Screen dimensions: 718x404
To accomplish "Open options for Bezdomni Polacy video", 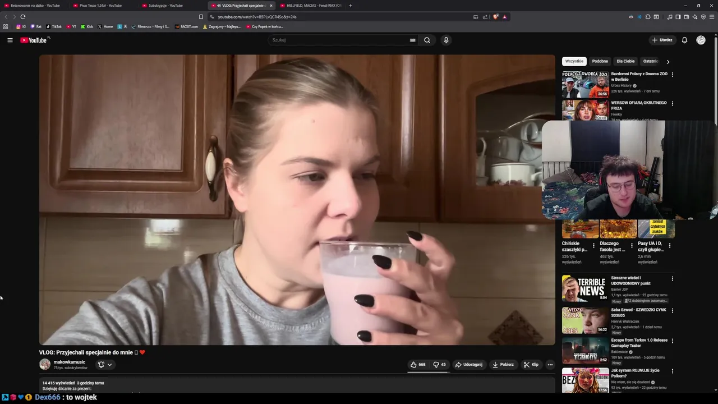I will [673, 74].
